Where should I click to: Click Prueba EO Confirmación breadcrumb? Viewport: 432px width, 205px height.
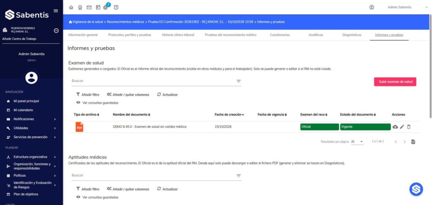[200, 22]
